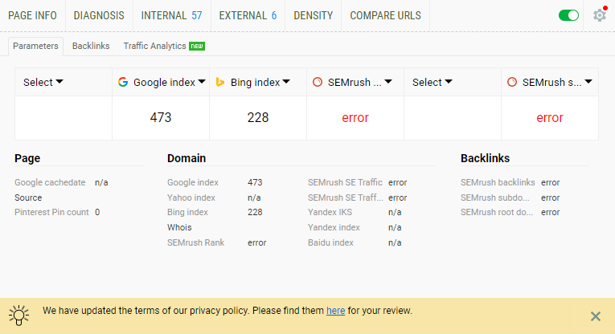Expand the SEMrush s... column dropdown
Image resolution: width=615 pixels, height=334 pixels.
557,82
